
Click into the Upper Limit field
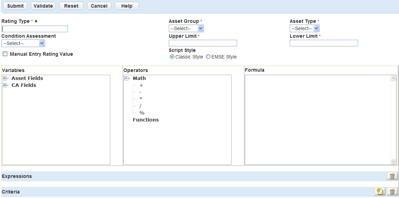203,43
